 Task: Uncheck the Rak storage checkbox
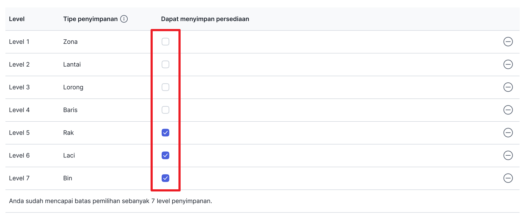(x=165, y=133)
